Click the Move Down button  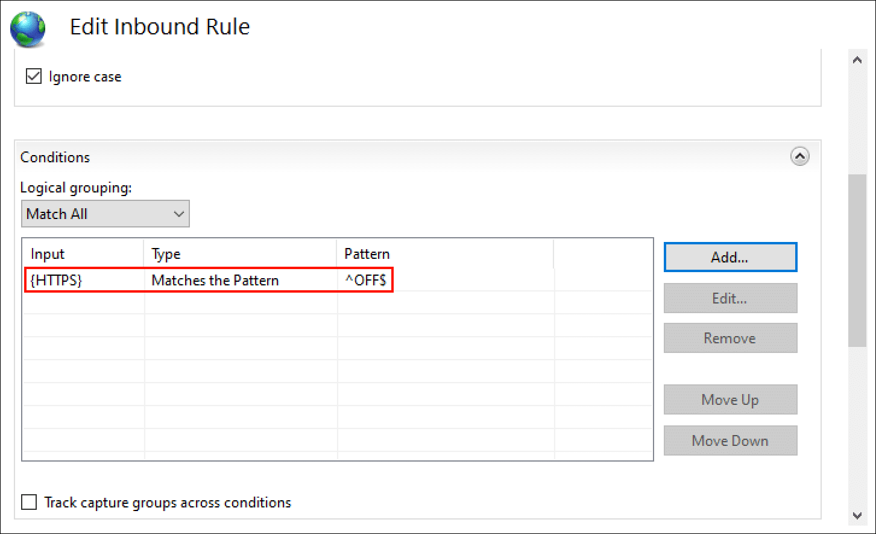tap(730, 440)
